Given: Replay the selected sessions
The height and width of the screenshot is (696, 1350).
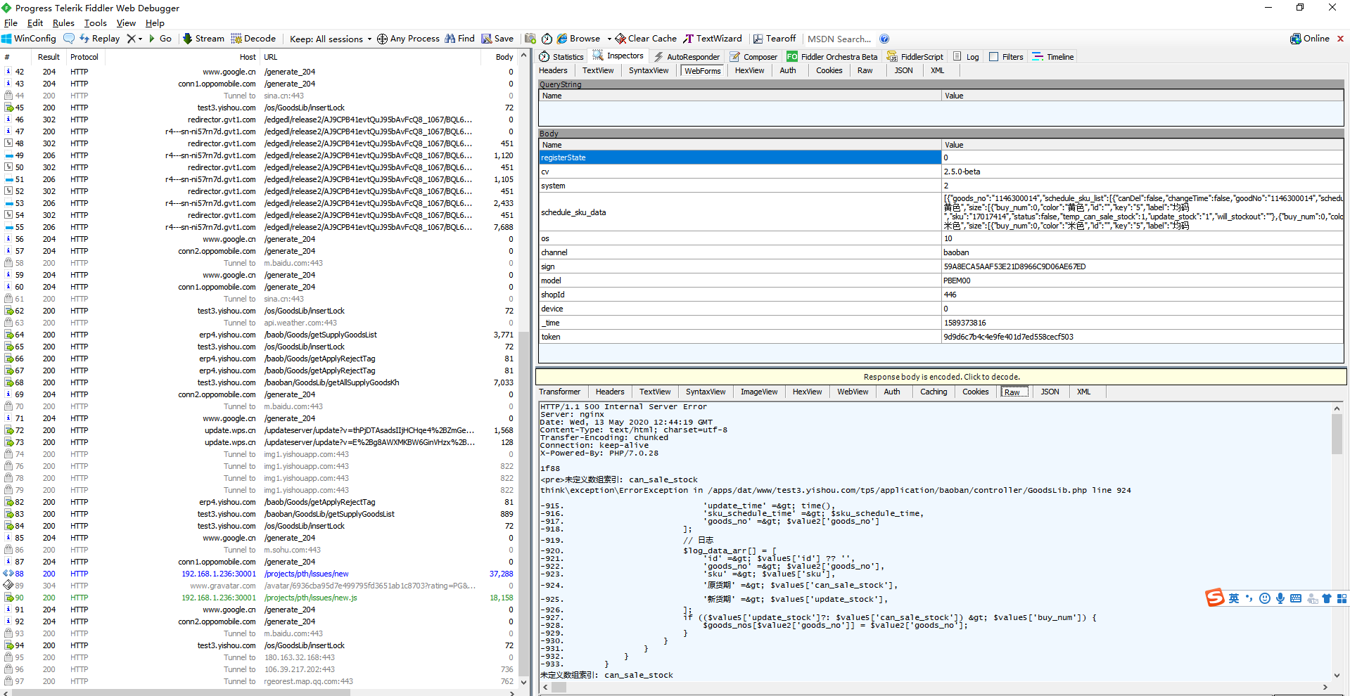Looking at the screenshot, I should (99, 39).
